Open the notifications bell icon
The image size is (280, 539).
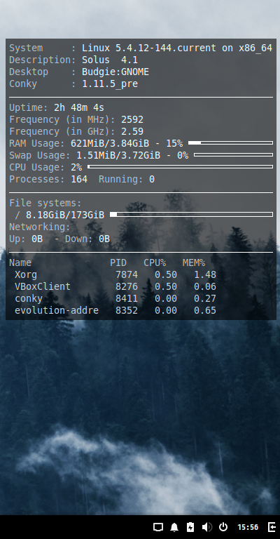coord(174,527)
